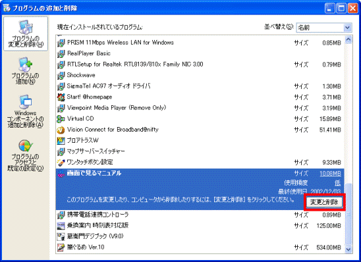Open the 並べ替え sort dropdown
Screen dimensions: 361x262
tap(324, 28)
